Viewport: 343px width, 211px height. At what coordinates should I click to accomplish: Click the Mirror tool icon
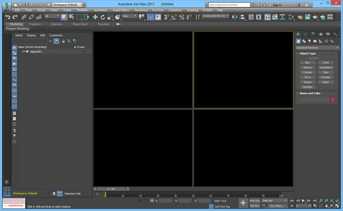pyautogui.click(x=234, y=17)
